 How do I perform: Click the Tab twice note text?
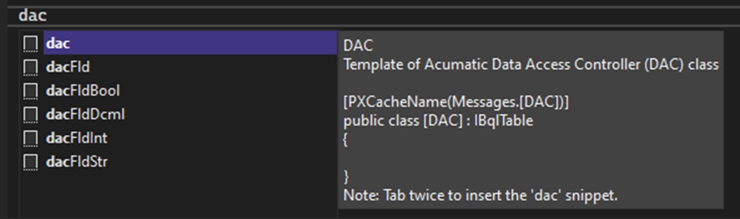480,195
